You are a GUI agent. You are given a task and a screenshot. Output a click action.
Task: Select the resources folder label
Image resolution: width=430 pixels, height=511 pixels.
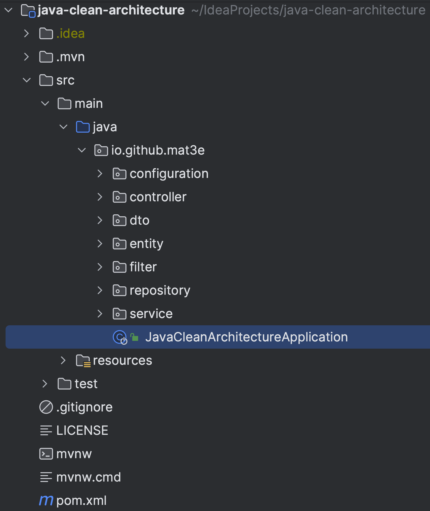(123, 361)
